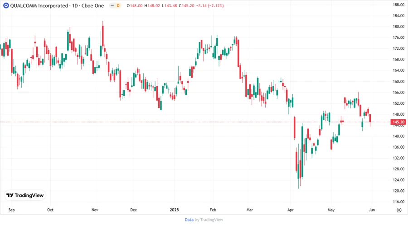Image resolution: width=408 pixels, height=225 pixels.
Task: Open the 'by TradingView' attribution link
Action: pyautogui.click(x=209, y=220)
